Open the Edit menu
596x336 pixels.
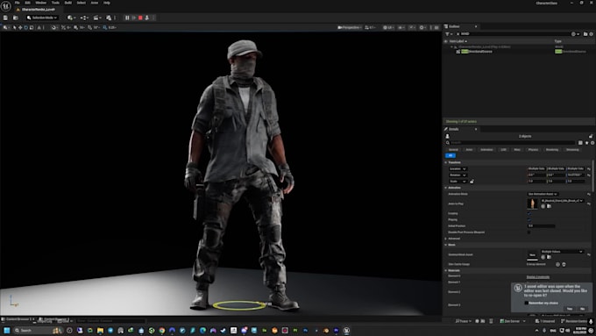(x=27, y=3)
